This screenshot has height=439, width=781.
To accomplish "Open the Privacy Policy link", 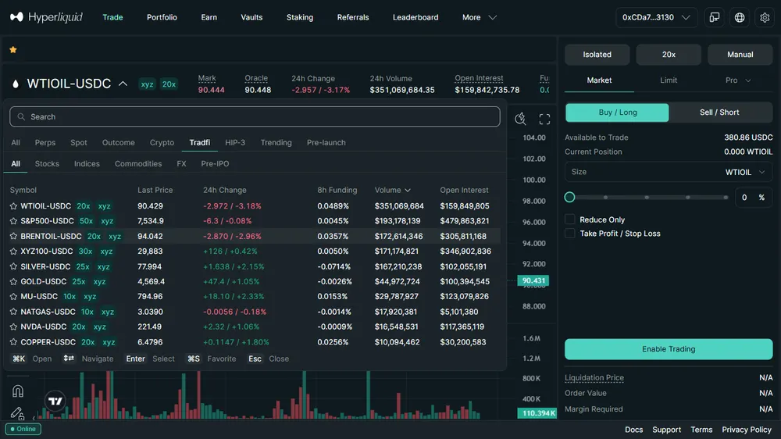I will pos(746,430).
